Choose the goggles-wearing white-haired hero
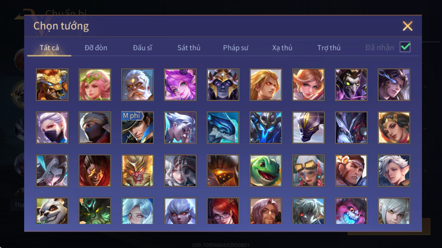Screen dimensions: 442x248 pyautogui.click(x=308, y=170)
